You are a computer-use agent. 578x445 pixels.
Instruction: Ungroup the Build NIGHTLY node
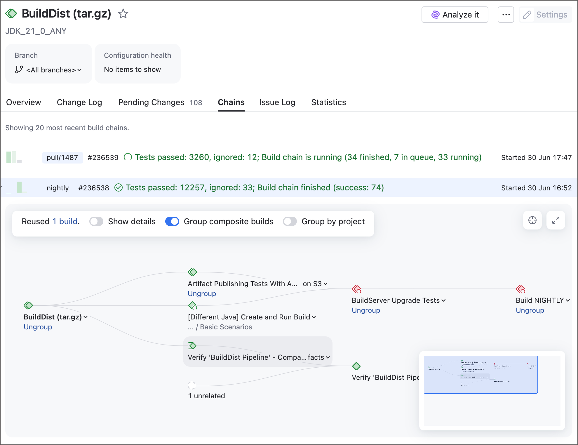[x=530, y=310]
